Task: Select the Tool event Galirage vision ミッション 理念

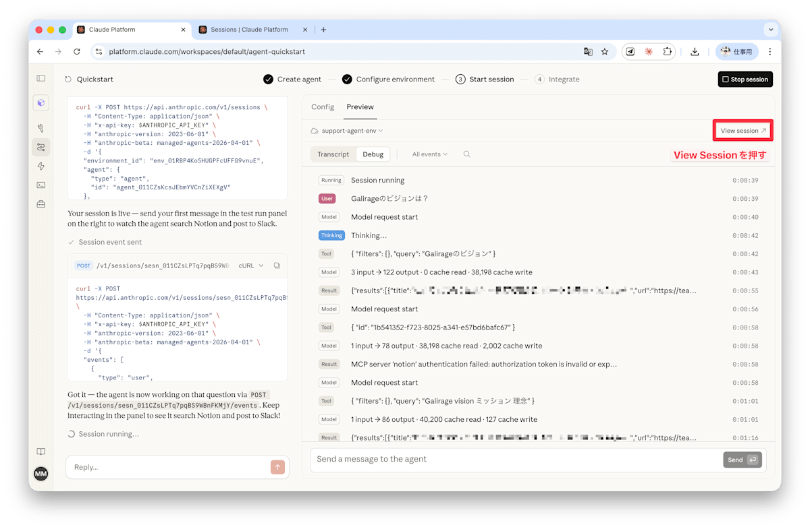Action: (x=539, y=401)
